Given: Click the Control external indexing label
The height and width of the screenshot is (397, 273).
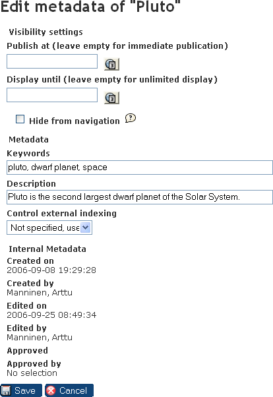Looking at the screenshot, I should (x=62, y=214).
